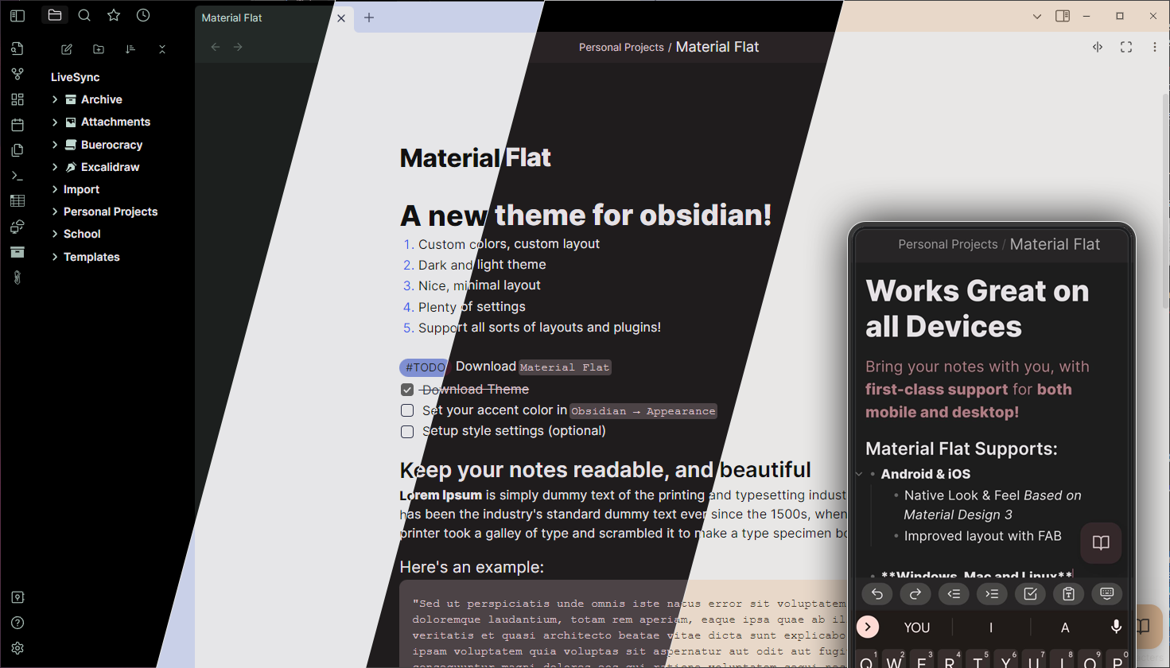This screenshot has width=1170, height=668.
Task: Tap indent list in mobile toolbar
Action: (x=992, y=593)
